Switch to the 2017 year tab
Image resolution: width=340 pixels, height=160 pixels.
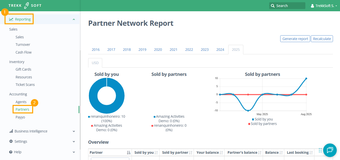[111, 50]
